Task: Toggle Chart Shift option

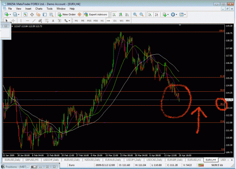Action: pyautogui.click(x=156, y=14)
